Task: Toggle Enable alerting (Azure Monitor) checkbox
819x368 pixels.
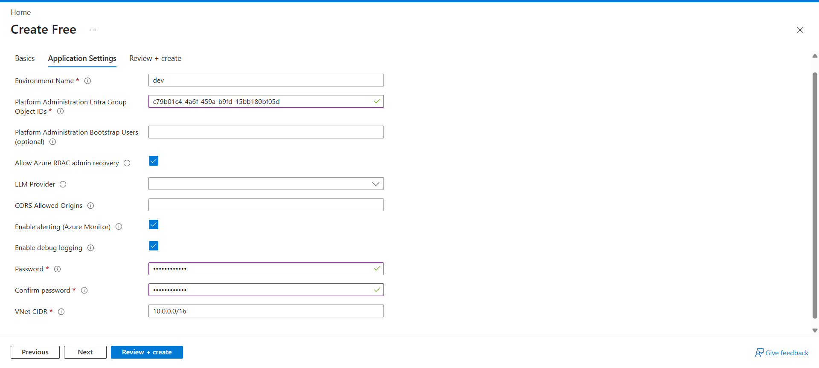Action: pyautogui.click(x=154, y=224)
